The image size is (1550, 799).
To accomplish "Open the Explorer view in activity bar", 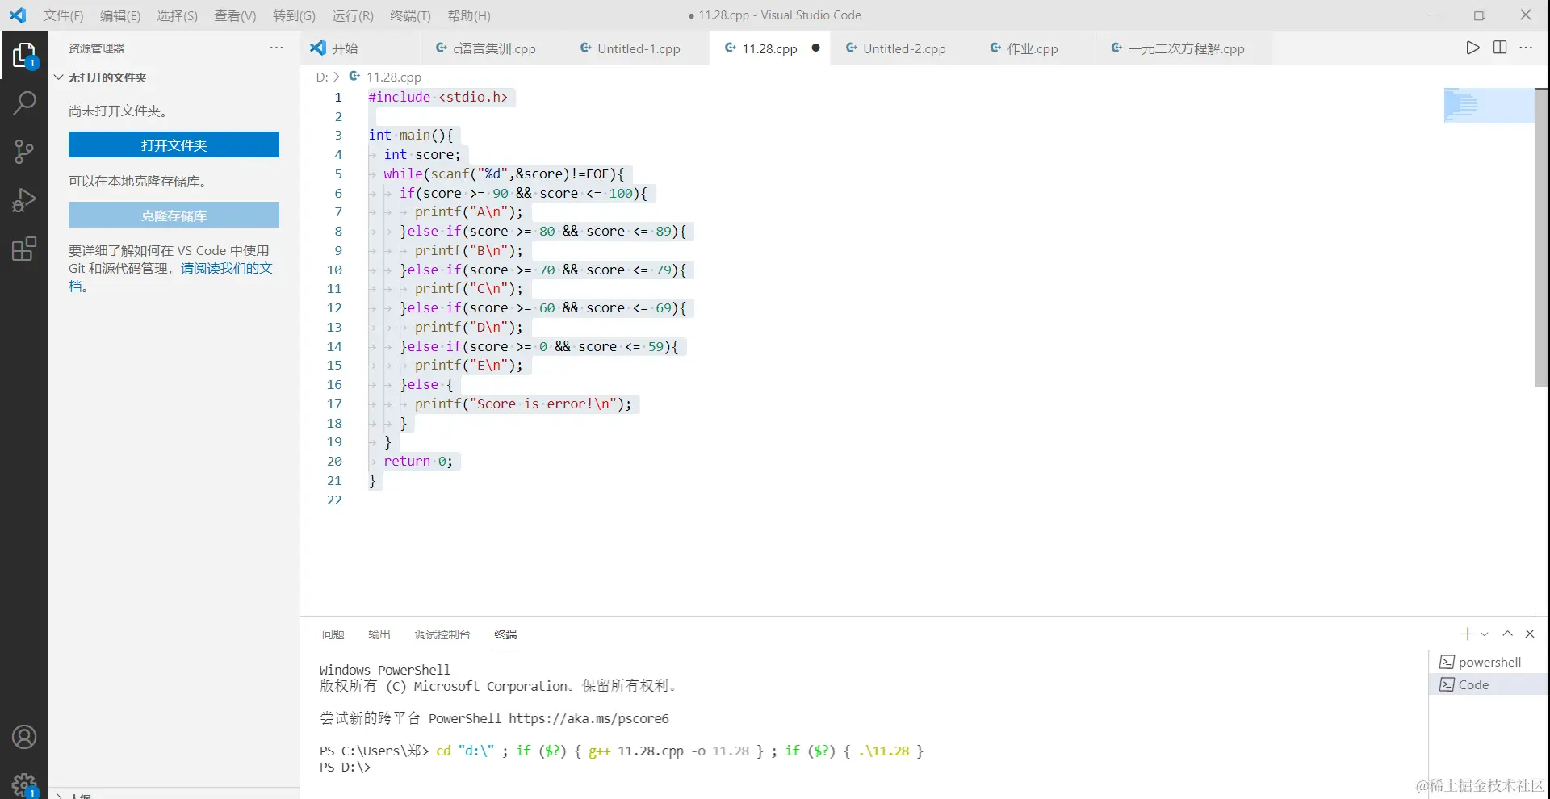I will (24, 56).
